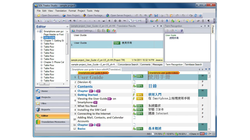Image resolution: width=250 pixels, height=140 pixels.
Task: Open the document tab list dropdown arrow
Action: coord(206,69)
